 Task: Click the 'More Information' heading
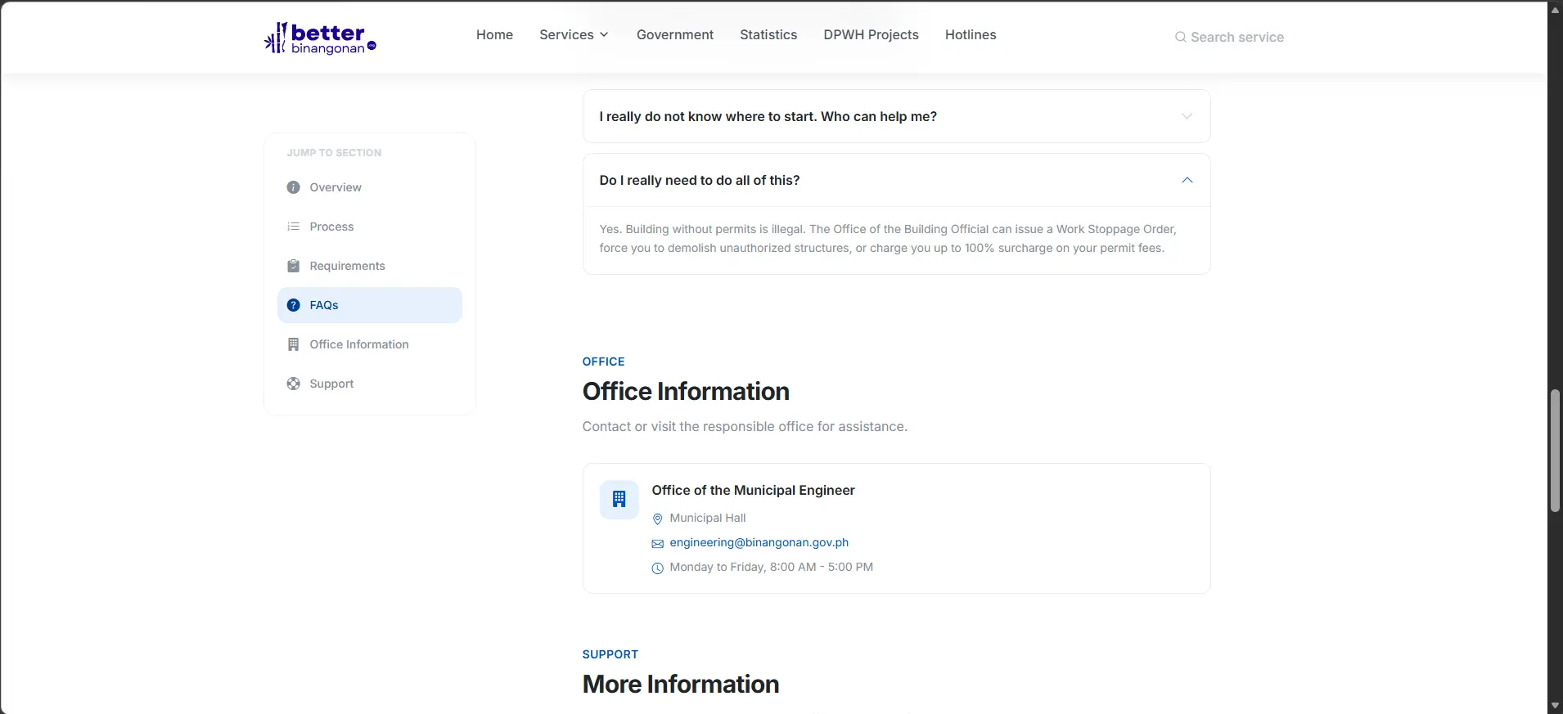pos(681,684)
